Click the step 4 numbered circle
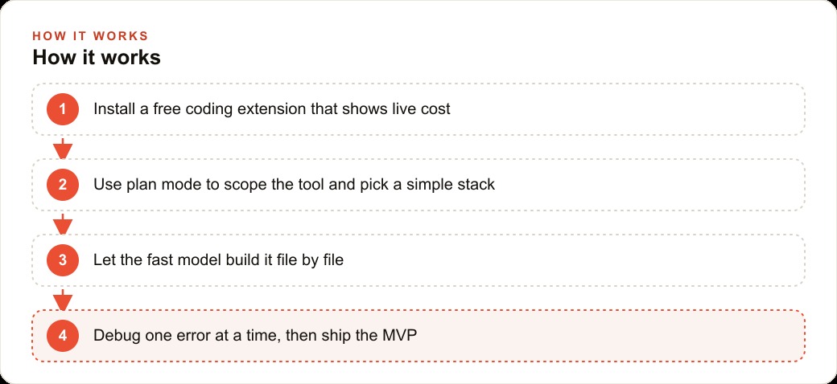This screenshot has width=837, height=384. click(63, 336)
